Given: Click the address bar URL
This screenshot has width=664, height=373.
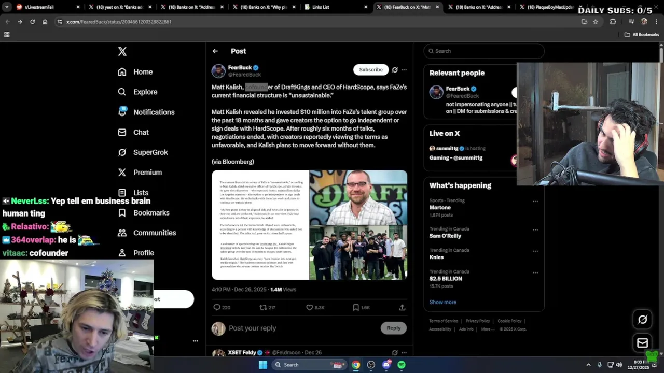Looking at the screenshot, I should tap(119, 22).
